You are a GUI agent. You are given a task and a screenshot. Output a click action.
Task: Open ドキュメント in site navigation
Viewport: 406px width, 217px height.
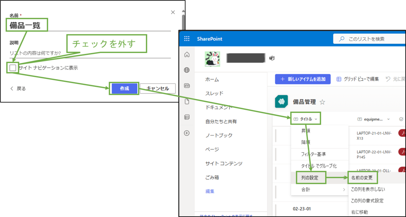click(219, 107)
